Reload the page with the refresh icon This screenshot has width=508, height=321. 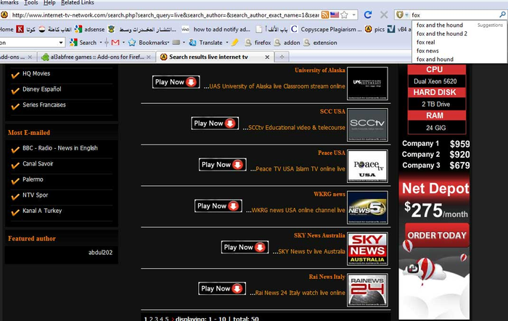click(368, 15)
